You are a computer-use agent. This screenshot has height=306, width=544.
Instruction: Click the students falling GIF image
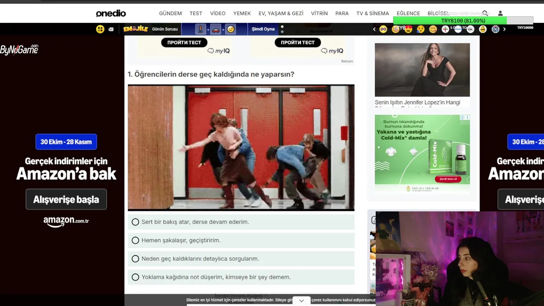(x=241, y=147)
